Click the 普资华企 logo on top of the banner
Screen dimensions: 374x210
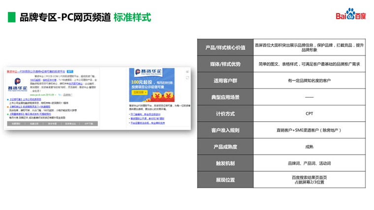[x=148, y=72]
